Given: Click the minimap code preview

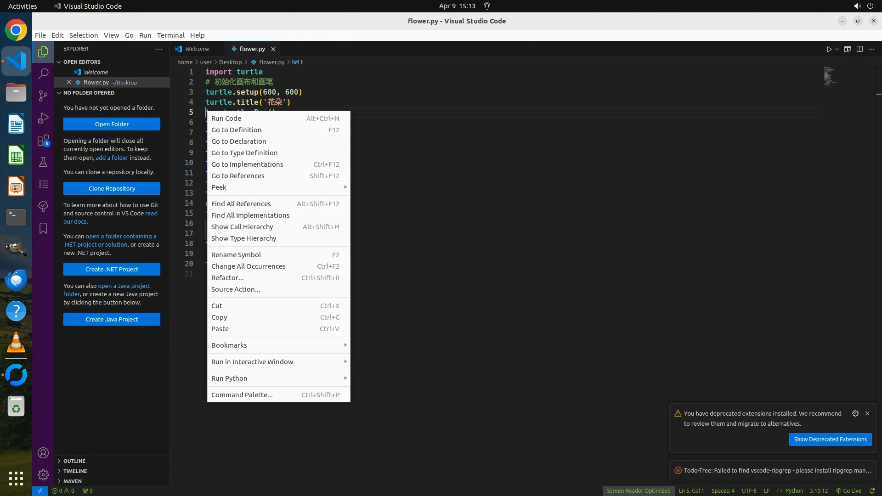Looking at the screenshot, I should coord(830,76).
